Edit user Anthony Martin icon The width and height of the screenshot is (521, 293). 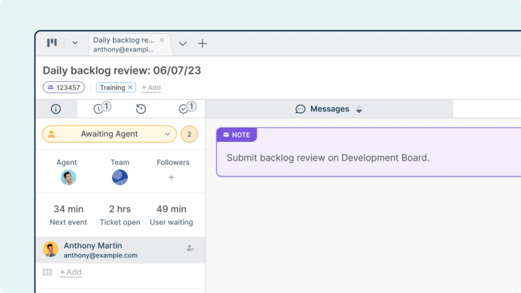(x=190, y=248)
